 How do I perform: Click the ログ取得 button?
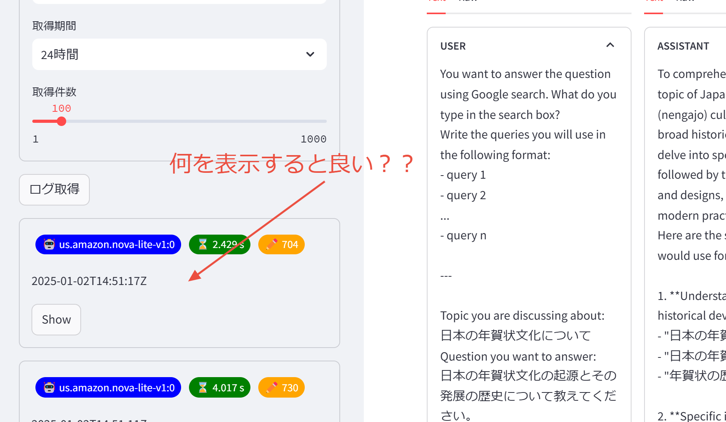coord(54,189)
